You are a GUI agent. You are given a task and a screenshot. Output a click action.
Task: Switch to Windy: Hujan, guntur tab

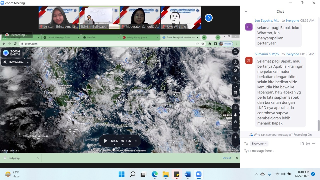coord(140,37)
